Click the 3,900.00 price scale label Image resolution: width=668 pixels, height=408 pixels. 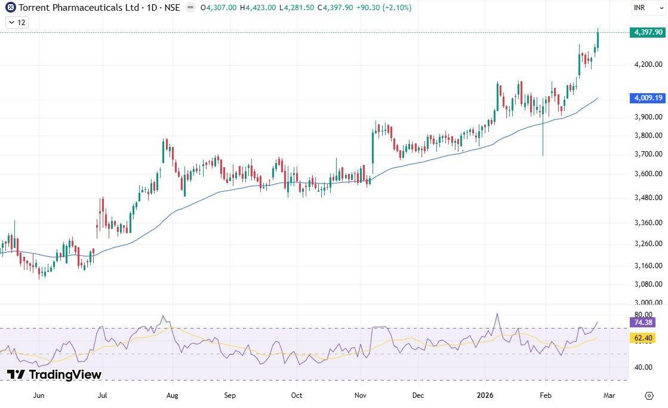point(648,117)
